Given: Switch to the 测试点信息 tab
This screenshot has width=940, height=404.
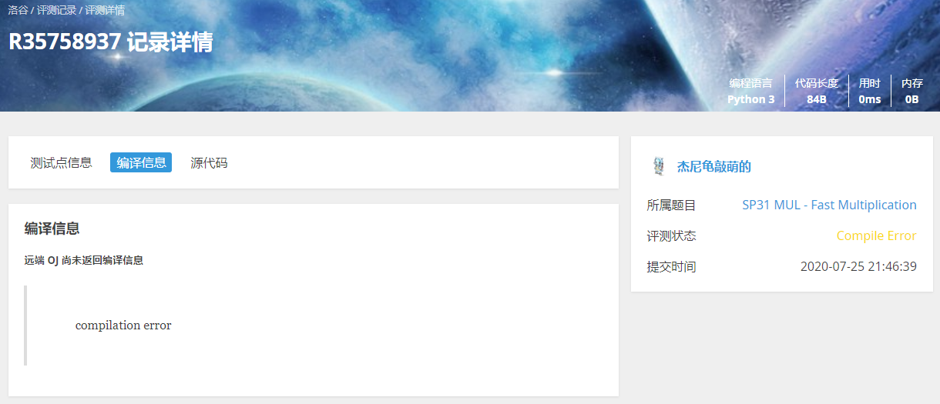Looking at the screenshot, I should click(x=61, y=162).
